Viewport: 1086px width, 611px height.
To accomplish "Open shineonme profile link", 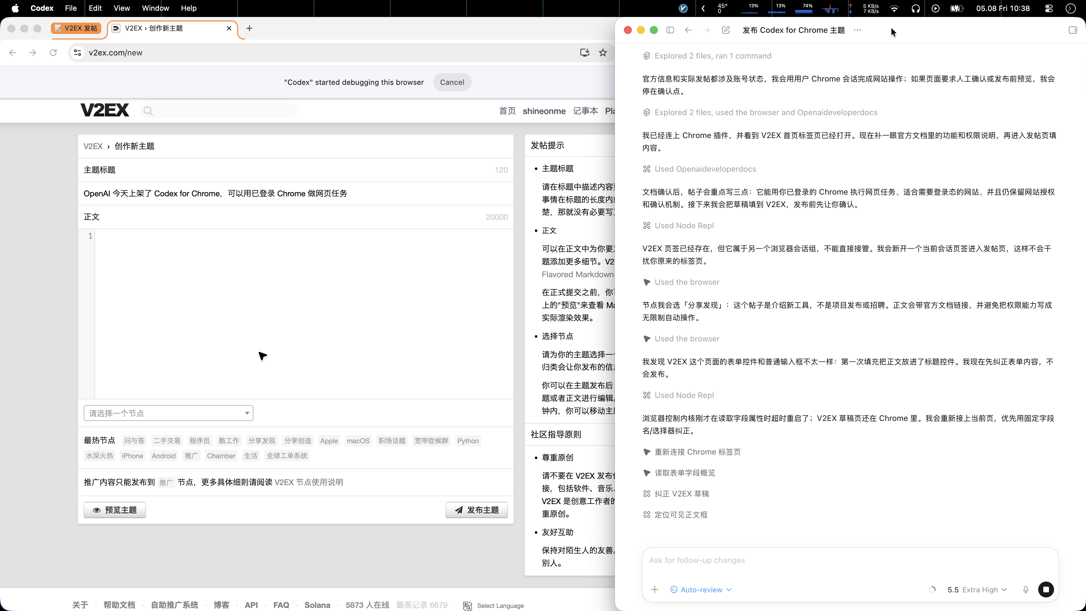I will [x=544, y=111].
